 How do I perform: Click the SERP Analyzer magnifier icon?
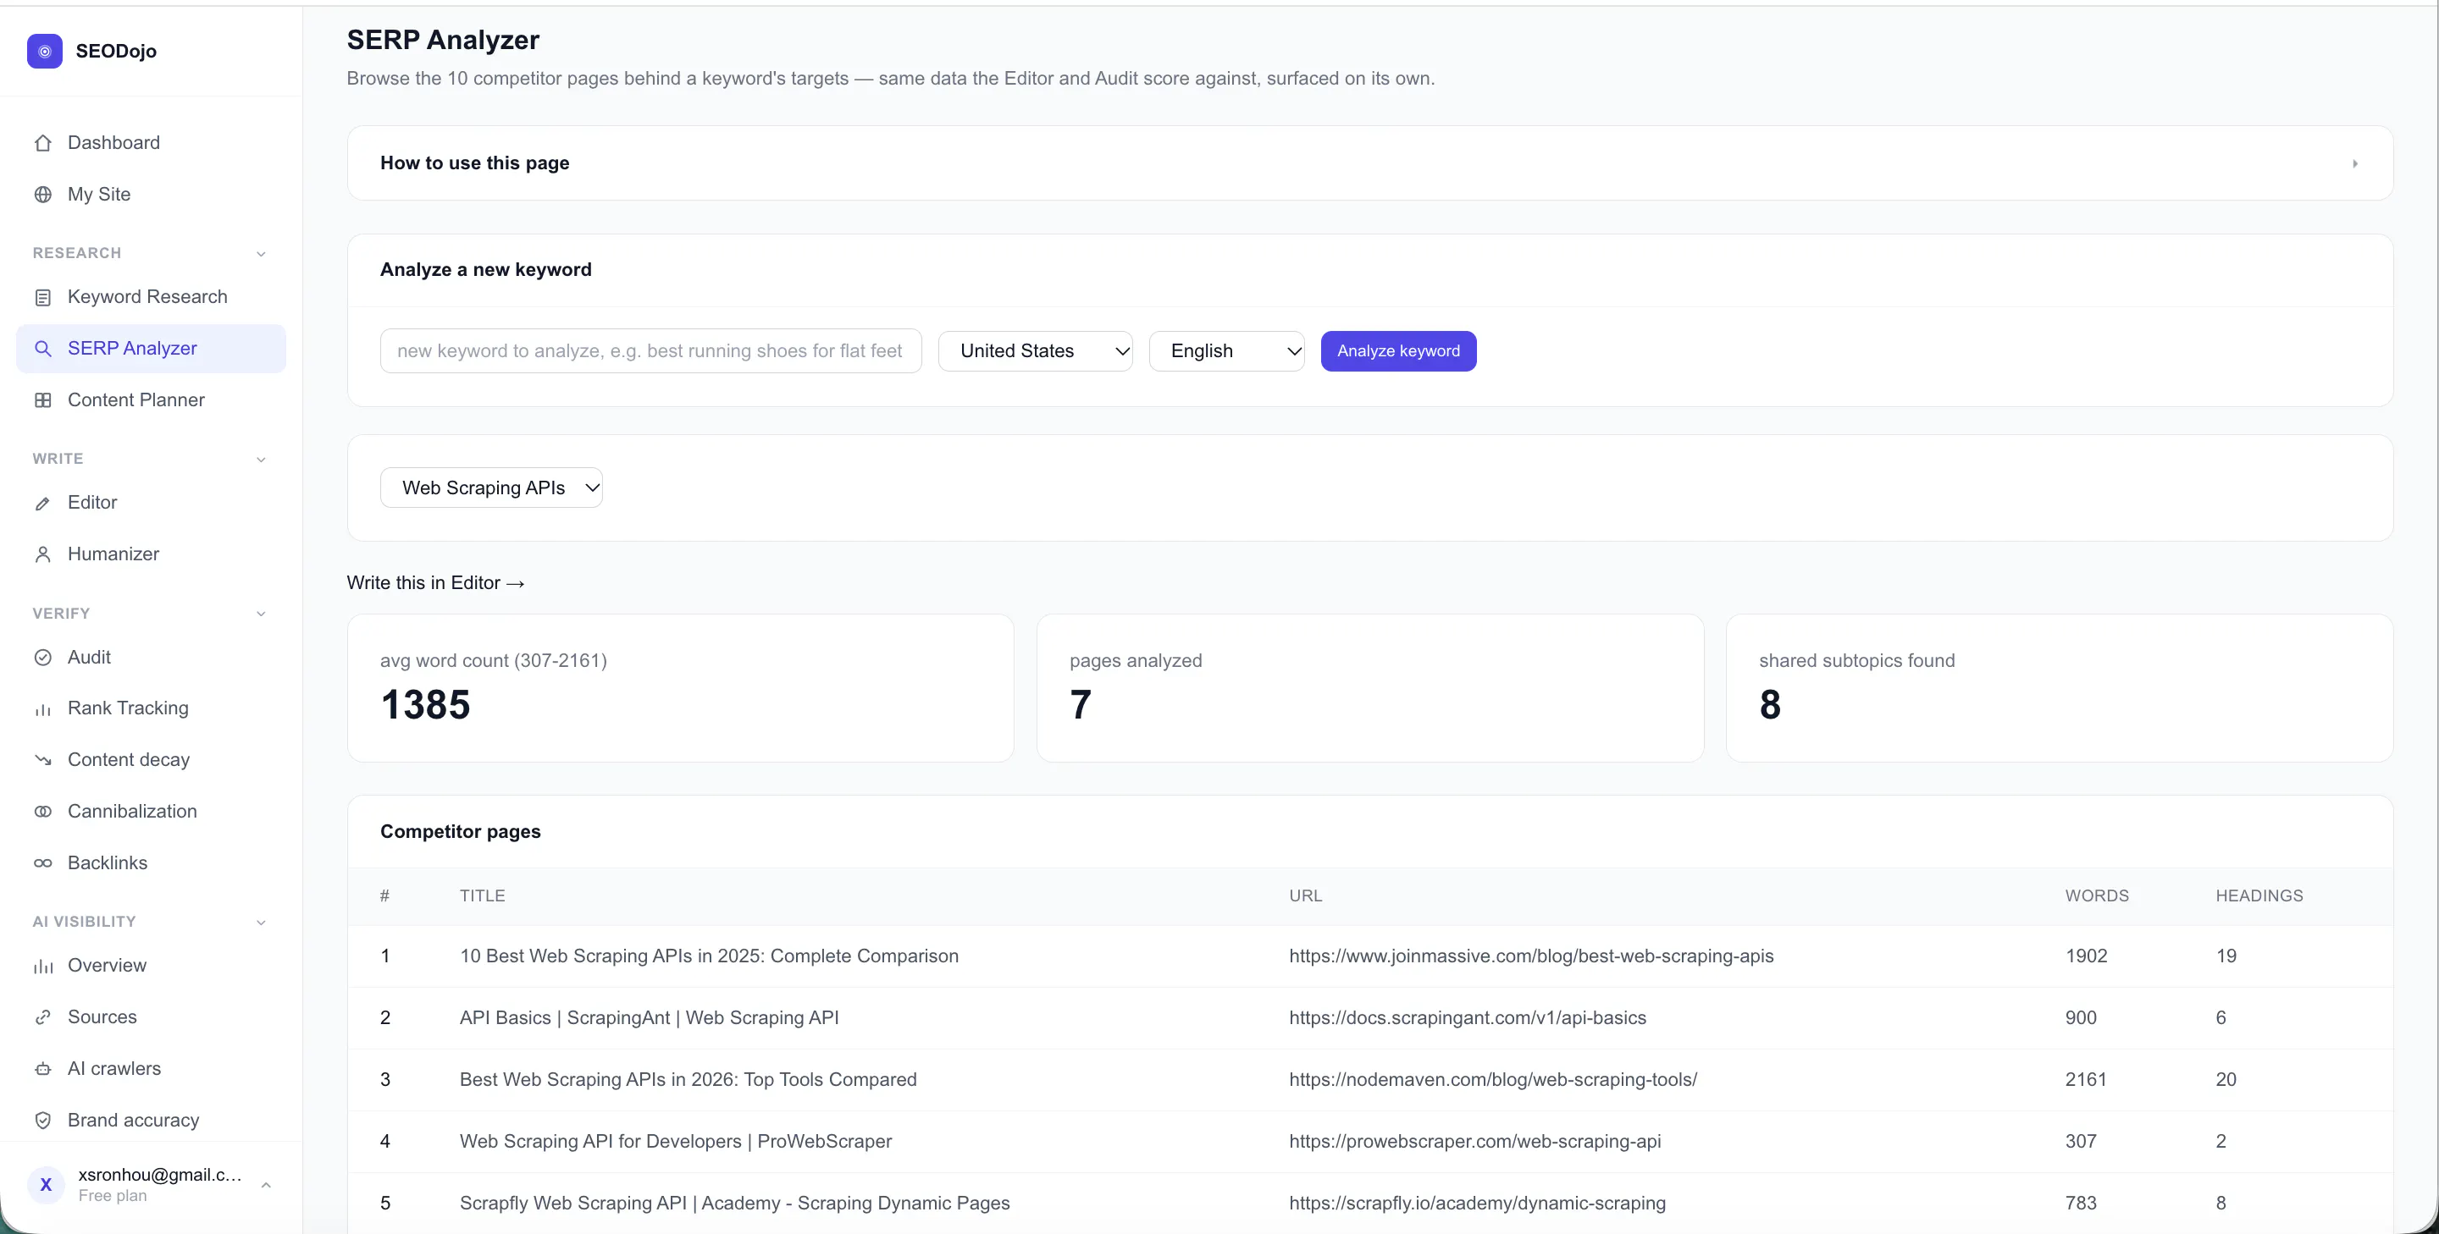(42, 350)
